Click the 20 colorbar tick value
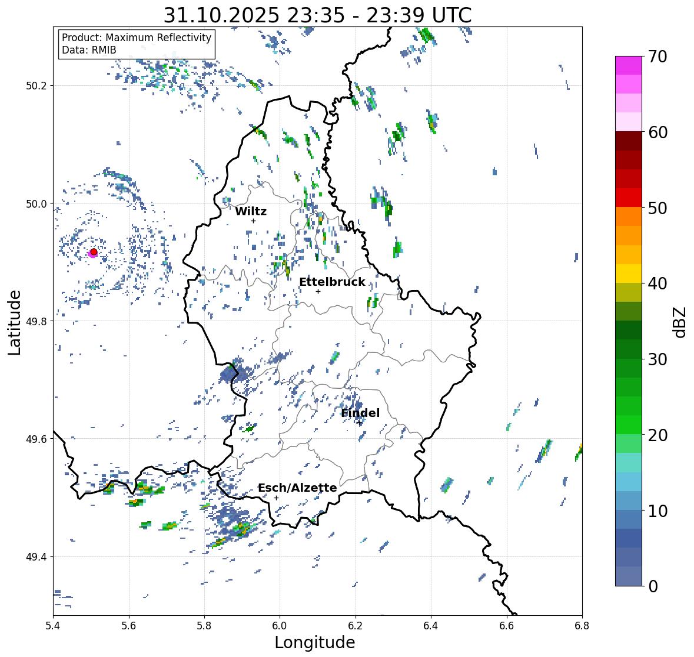694x657 pixels. [658, 435]
